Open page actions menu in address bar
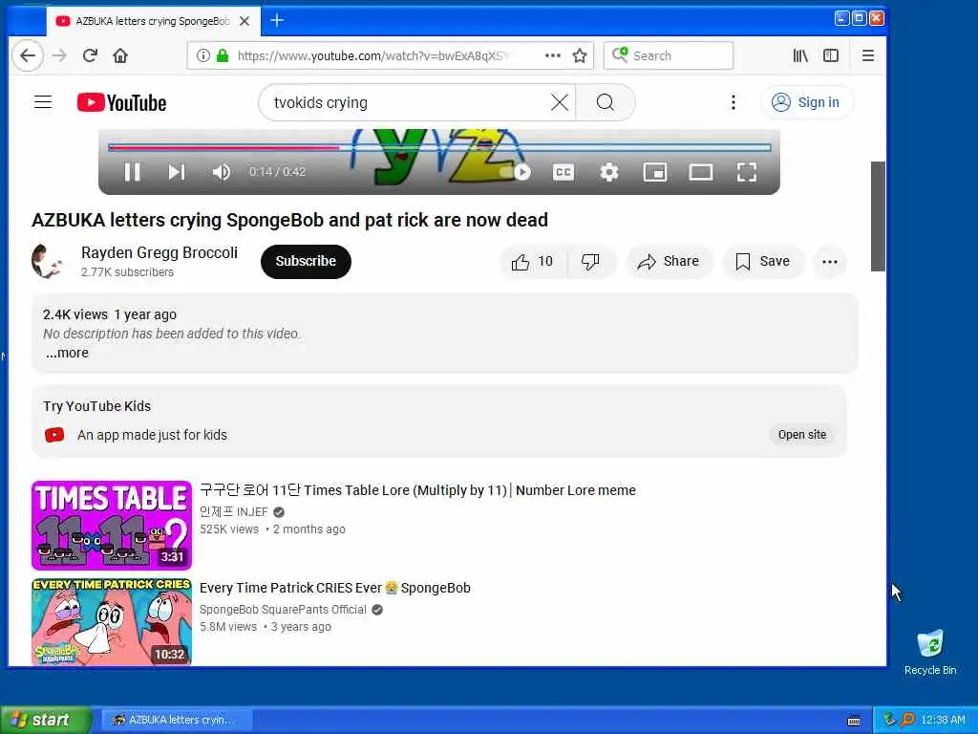This screenshot has height=734, width=978. tap(553, 55)
